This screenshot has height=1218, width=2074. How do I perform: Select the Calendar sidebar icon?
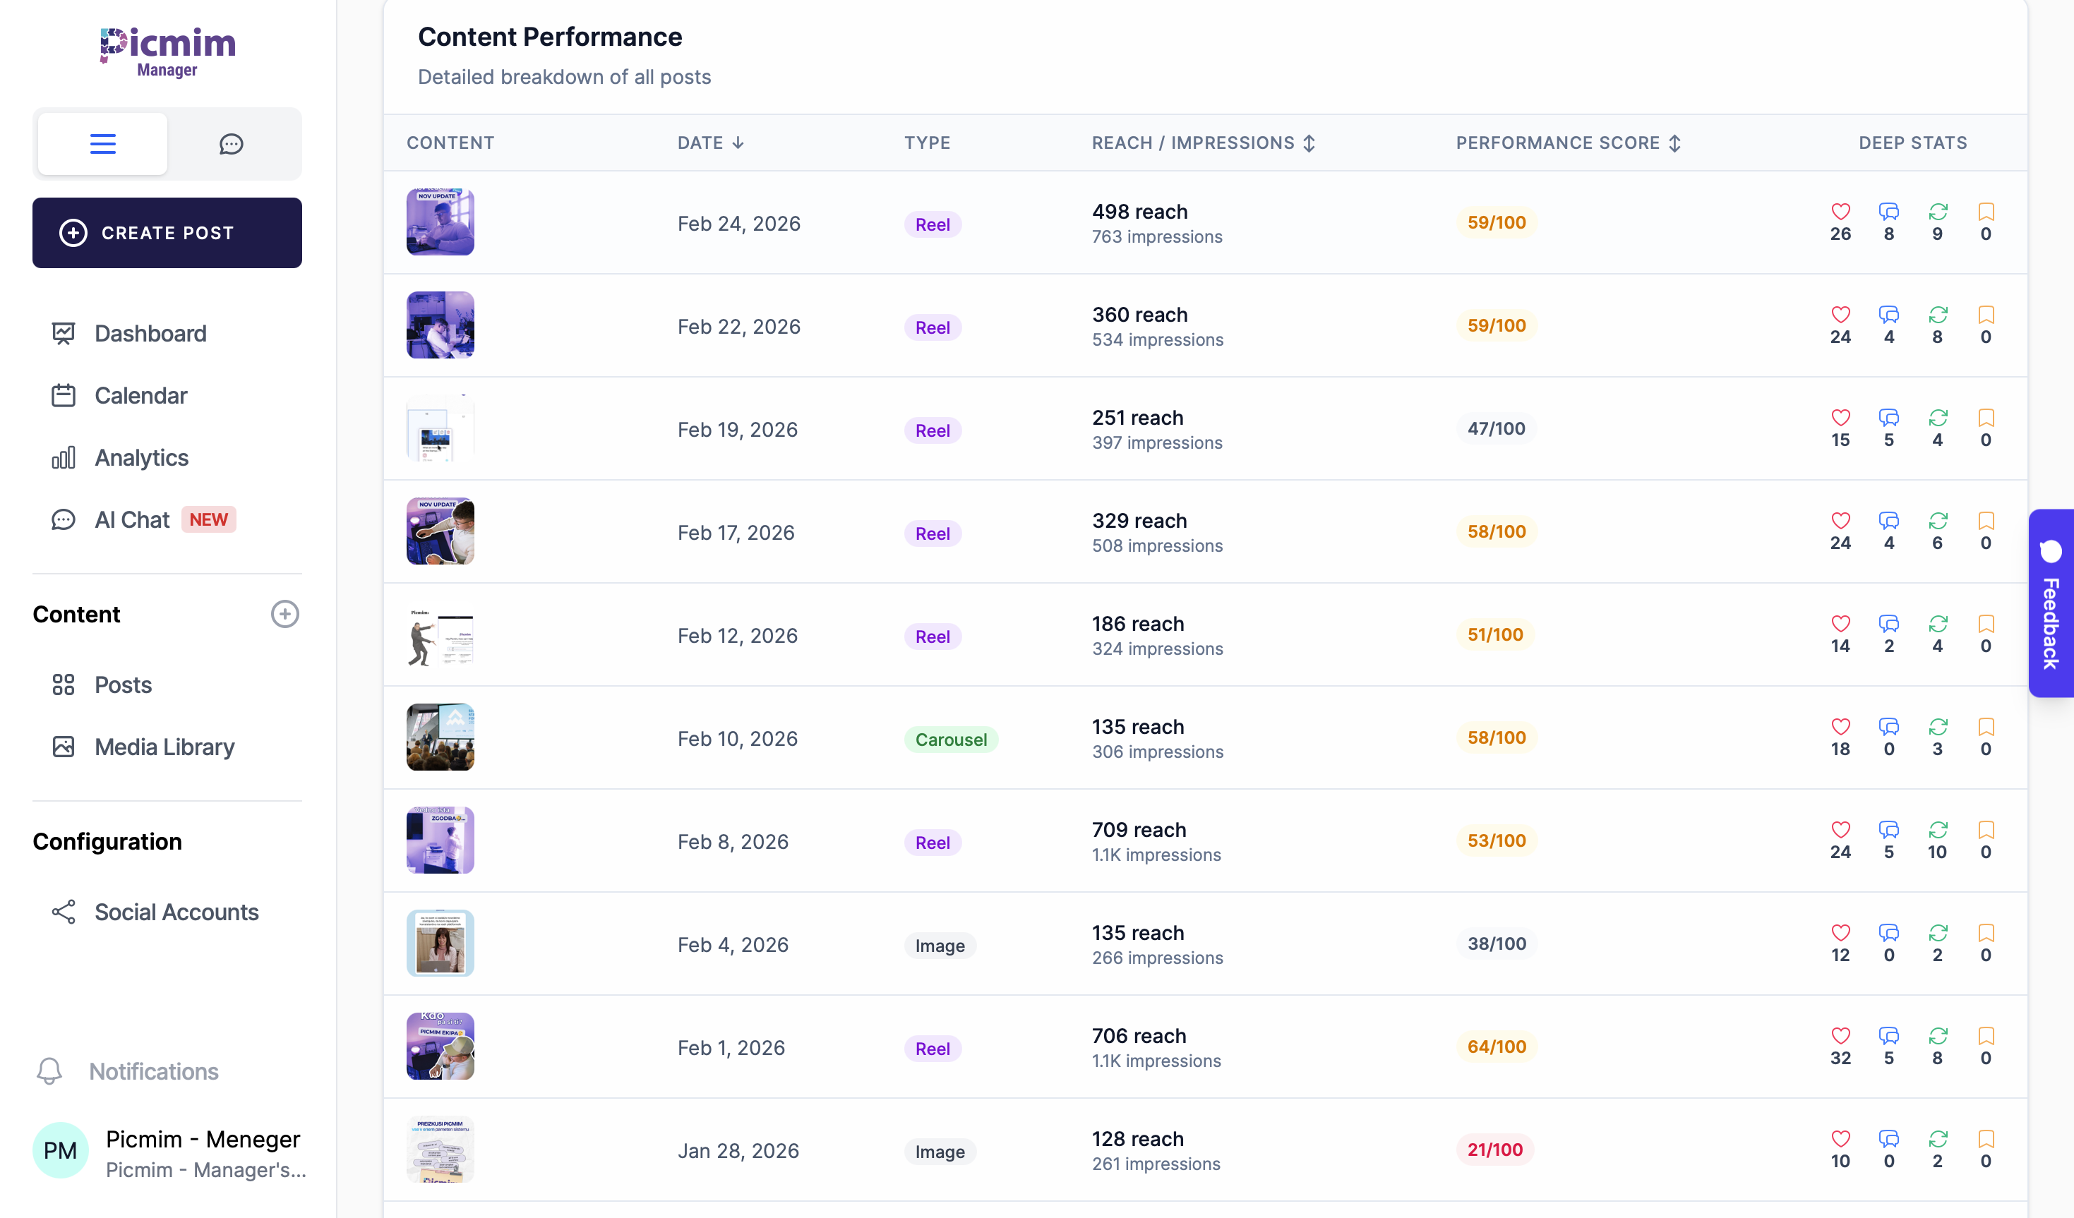[64, 396]
